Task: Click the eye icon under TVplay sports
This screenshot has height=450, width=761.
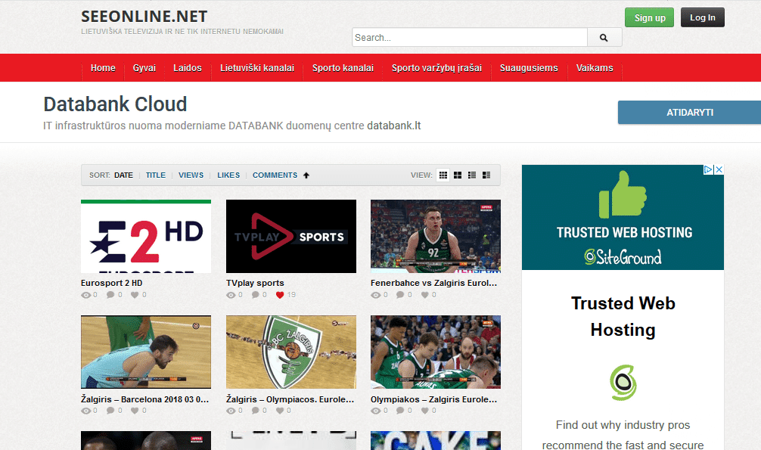Action: (x=231, y=295)
